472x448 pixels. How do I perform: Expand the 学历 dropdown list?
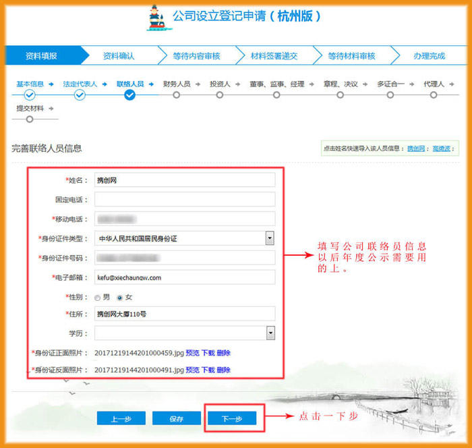tap(270, 333)
